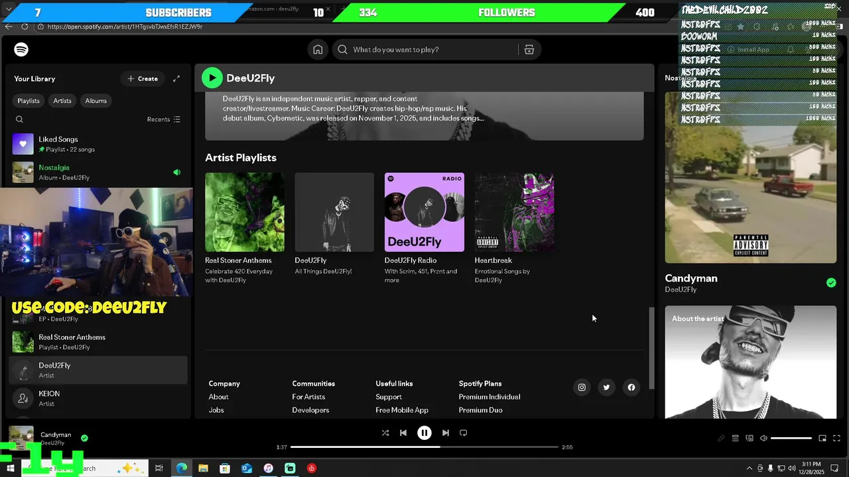Expand the DeeU2Fly artist bio text
Viewport: 849px width, 477px height.
[354, 109]
